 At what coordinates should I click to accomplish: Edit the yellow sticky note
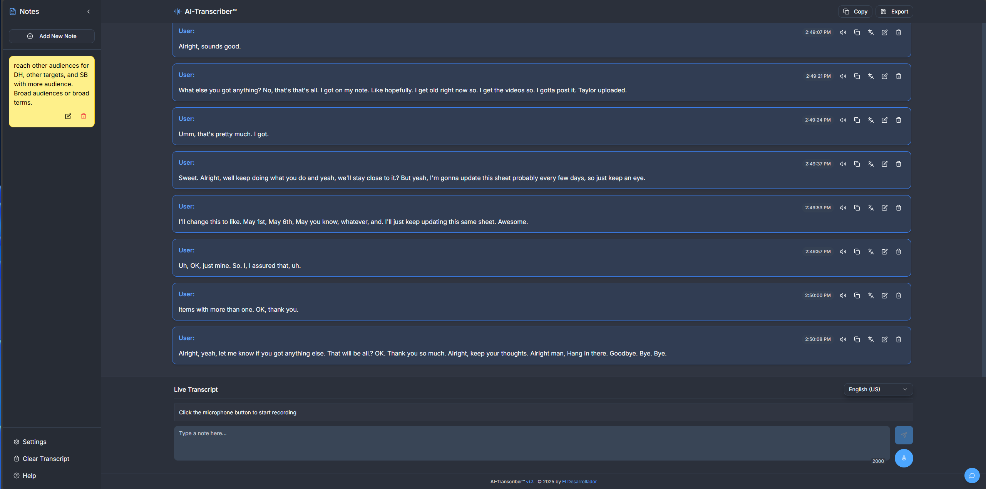(68, 116)
